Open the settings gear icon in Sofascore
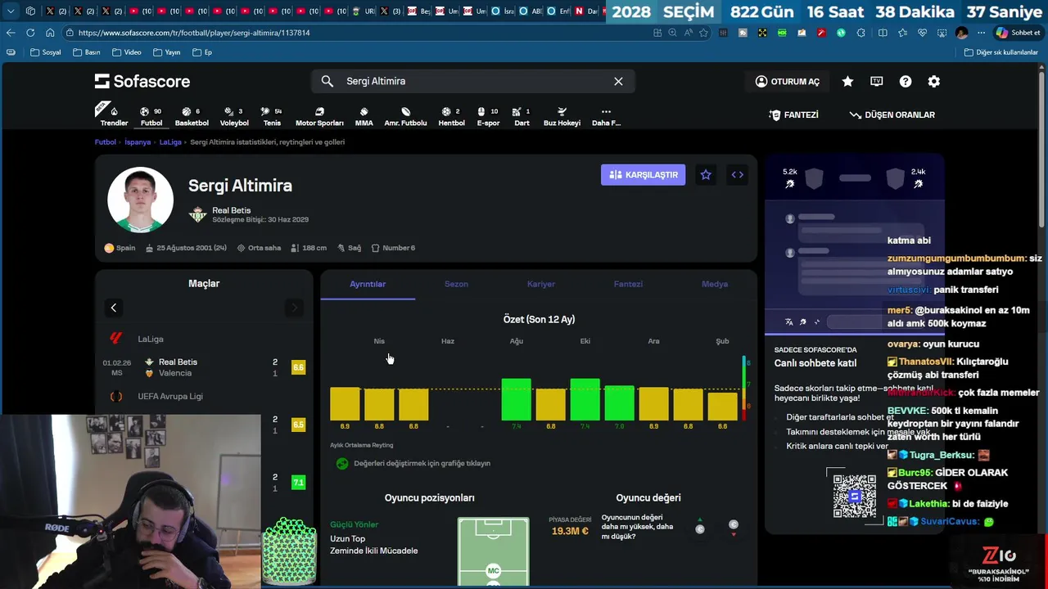 pos(934,81)
